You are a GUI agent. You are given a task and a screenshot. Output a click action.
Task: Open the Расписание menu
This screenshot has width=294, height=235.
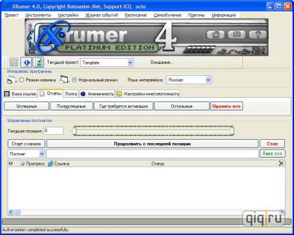(x=135, y=15)
